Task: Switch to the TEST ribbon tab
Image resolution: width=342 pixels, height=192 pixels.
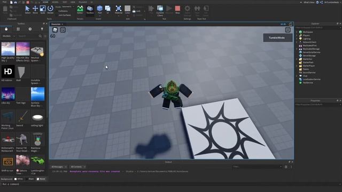Action: [65, 2]
